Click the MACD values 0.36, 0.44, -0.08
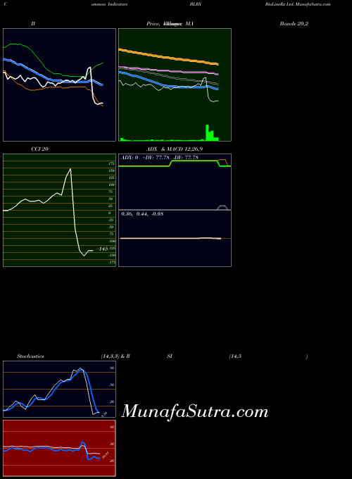 [x=142, y=214]
